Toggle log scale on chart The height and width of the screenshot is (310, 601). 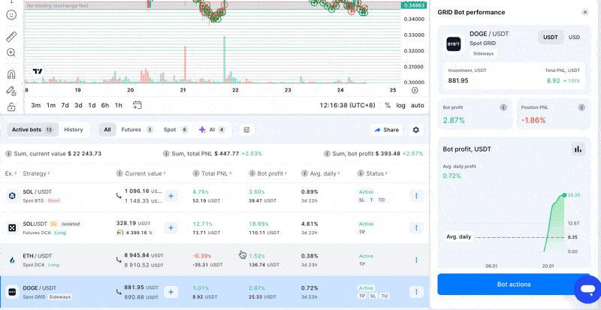click(x=400, y=106)
